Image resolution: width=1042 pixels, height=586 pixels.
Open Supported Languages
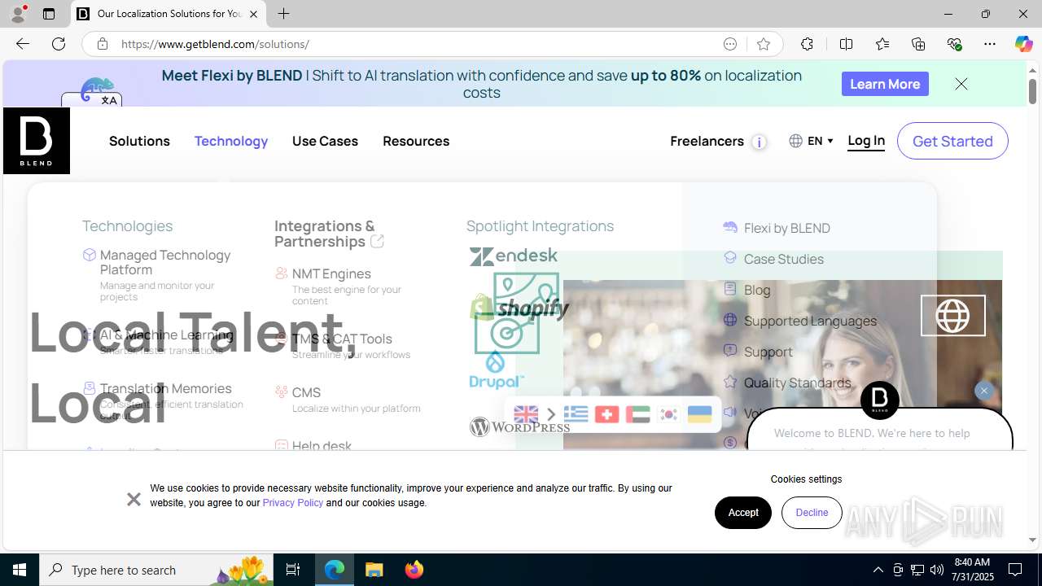point(810,321)
